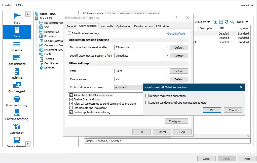Viewport: 257px width, 163px height.
Task: Expand the Logoff disconnected session after dropdown
Action: pyautogui.click(x=141, y=56)
